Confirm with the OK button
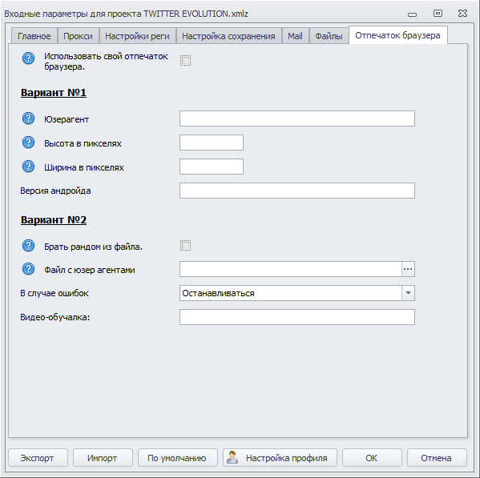This screenshot has height=478, width=480. point(372,458)
